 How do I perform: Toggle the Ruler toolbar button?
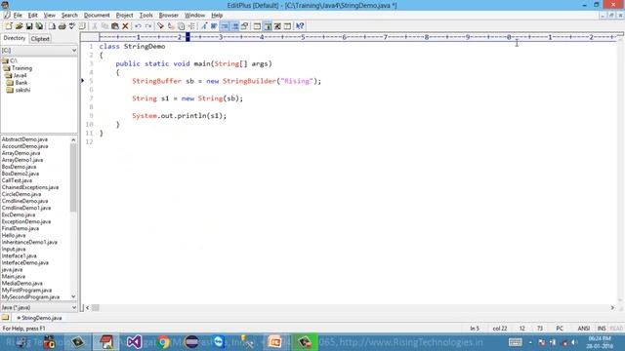coord(234,26)
